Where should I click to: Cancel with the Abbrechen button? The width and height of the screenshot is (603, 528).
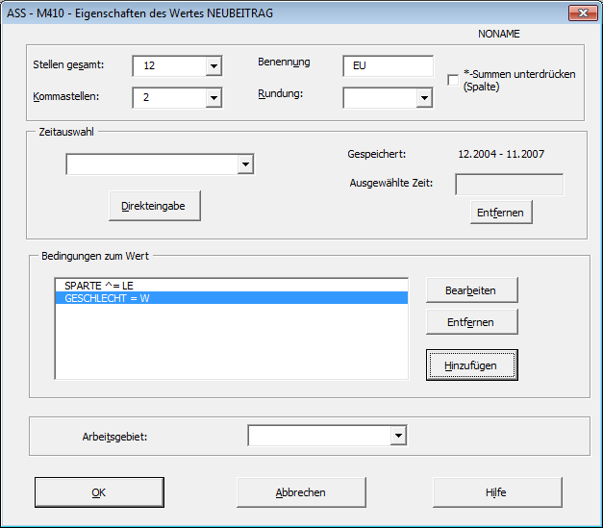pyautogui.click(x=301, y=492)
